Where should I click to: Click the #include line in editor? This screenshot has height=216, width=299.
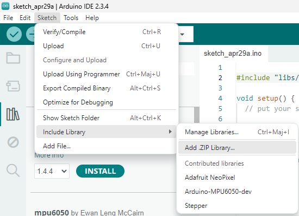267,77
